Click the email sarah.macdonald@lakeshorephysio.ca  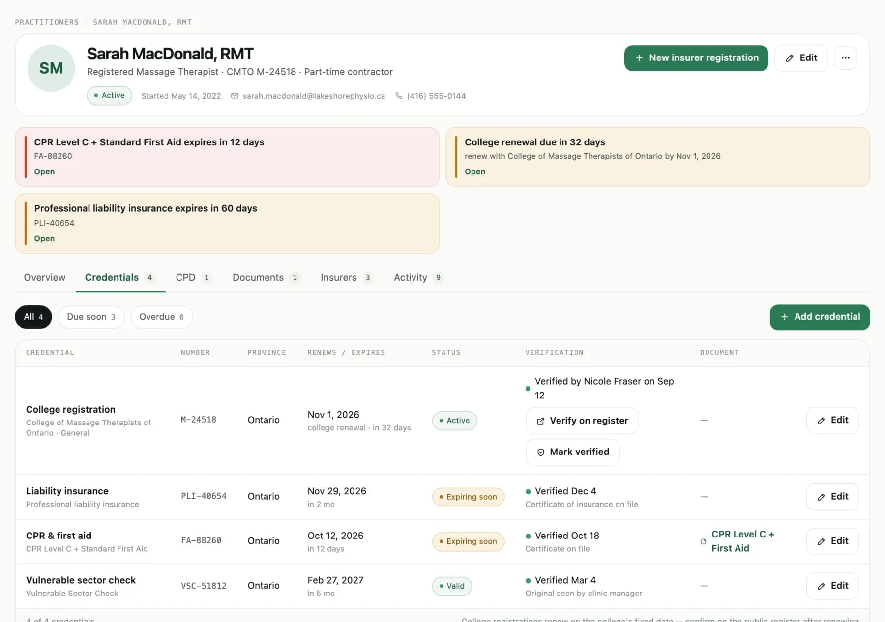(x=314, y=96)
